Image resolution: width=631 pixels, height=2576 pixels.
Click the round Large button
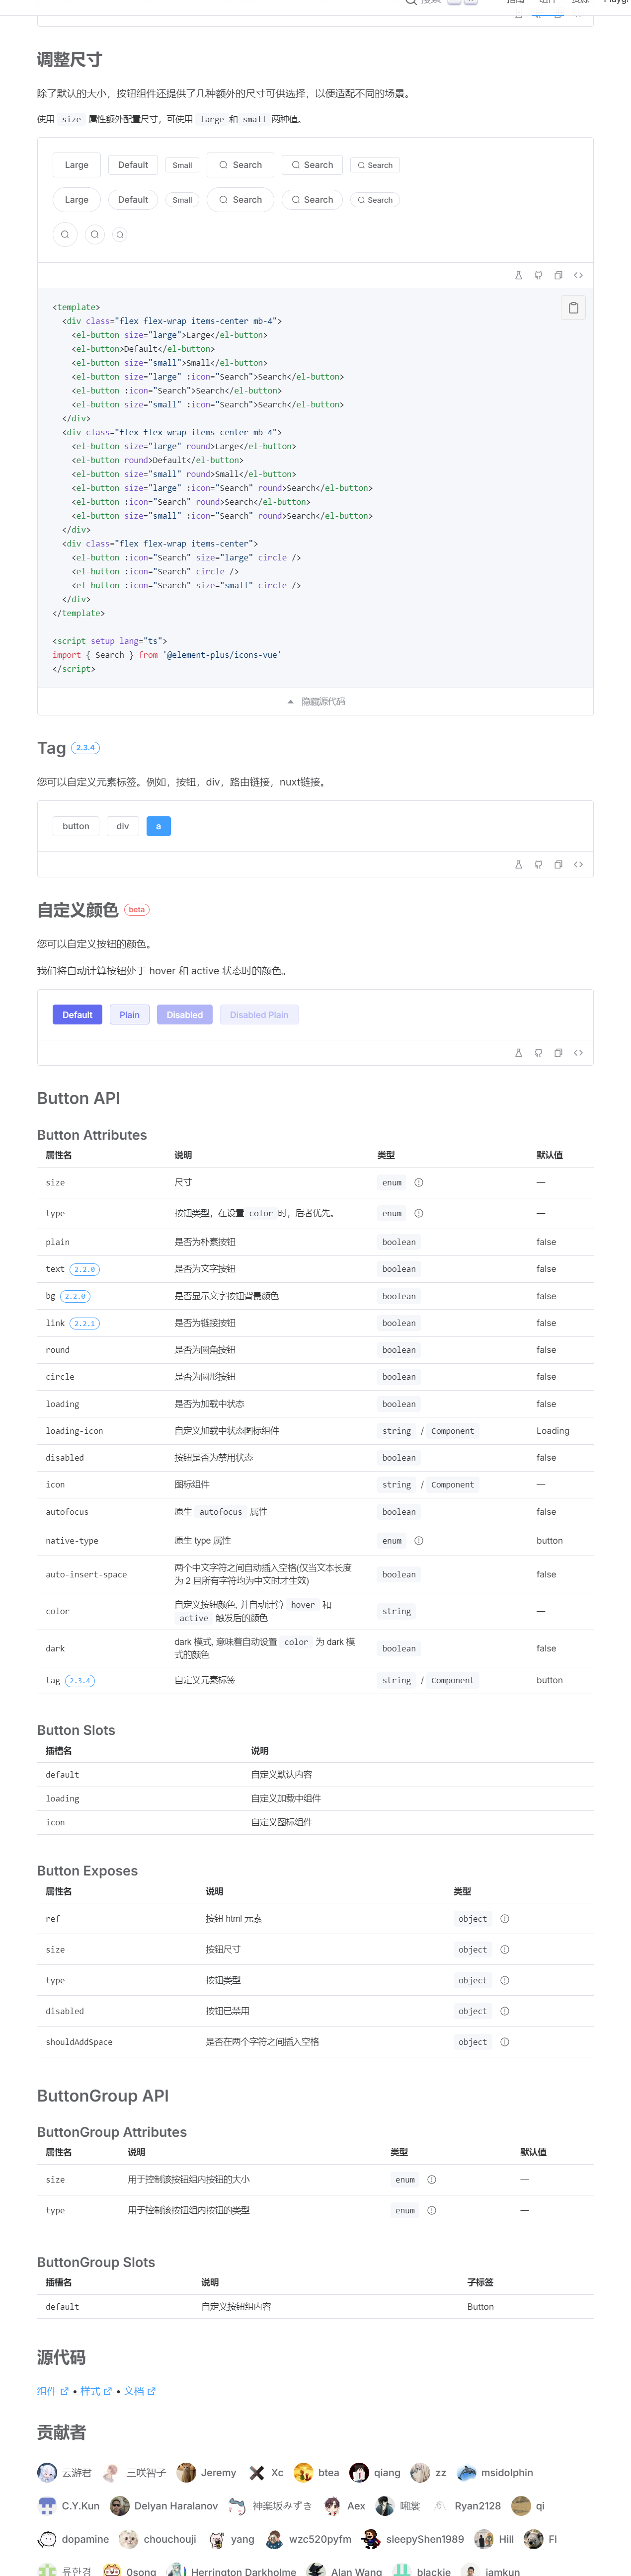[77, 200]
